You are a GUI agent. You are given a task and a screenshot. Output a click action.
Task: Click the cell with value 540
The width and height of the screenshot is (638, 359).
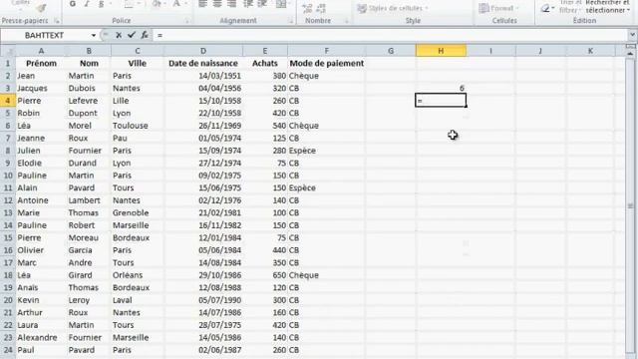[x=265, y=126]
